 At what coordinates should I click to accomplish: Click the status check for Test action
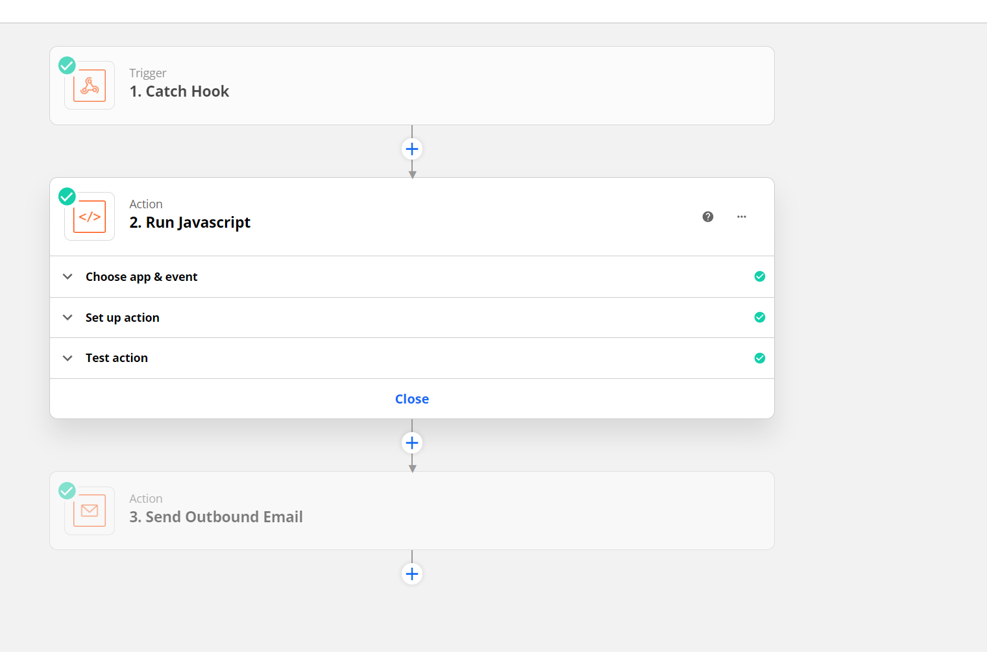760,358
